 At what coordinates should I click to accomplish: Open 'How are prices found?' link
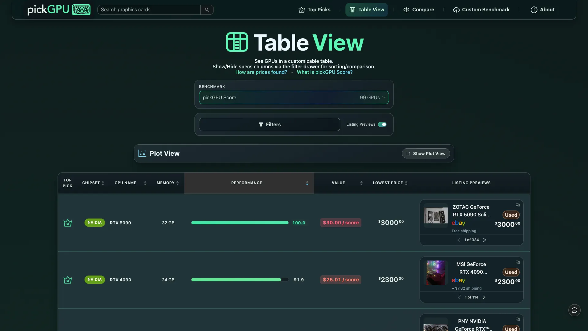261,72
